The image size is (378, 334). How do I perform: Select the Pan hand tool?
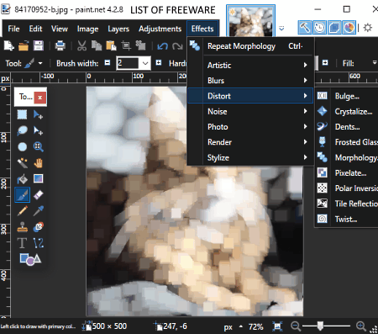click(x=38, y=162)
